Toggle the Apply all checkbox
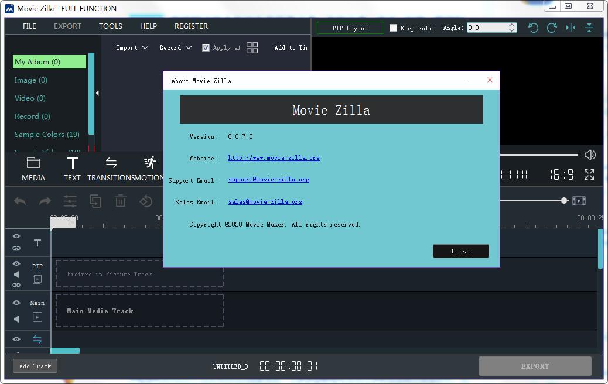This screenshot has width=608, height=384. click(206, 47)
